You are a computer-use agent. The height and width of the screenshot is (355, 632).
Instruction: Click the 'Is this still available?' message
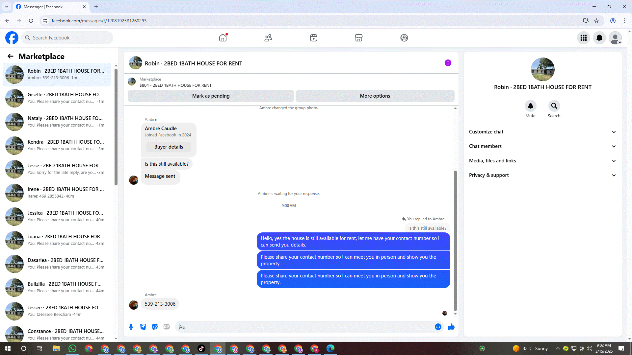(167, 164)
